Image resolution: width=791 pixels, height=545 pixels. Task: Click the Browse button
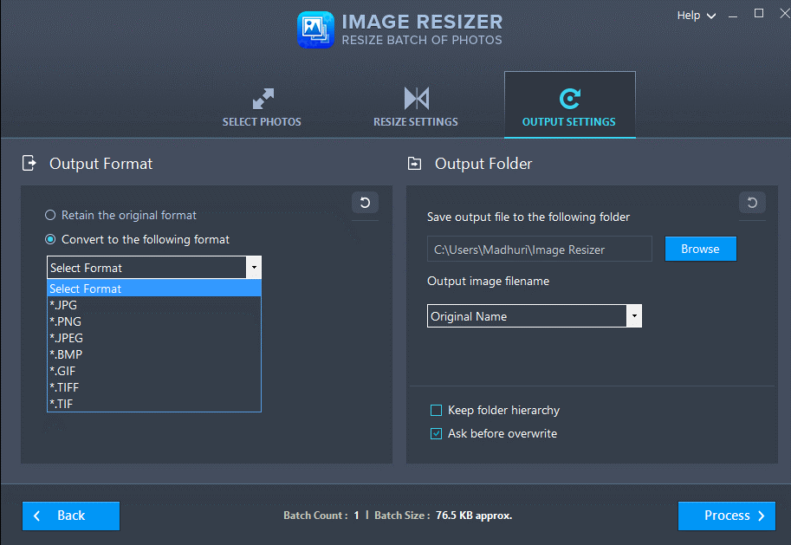[x=700, y=249]
